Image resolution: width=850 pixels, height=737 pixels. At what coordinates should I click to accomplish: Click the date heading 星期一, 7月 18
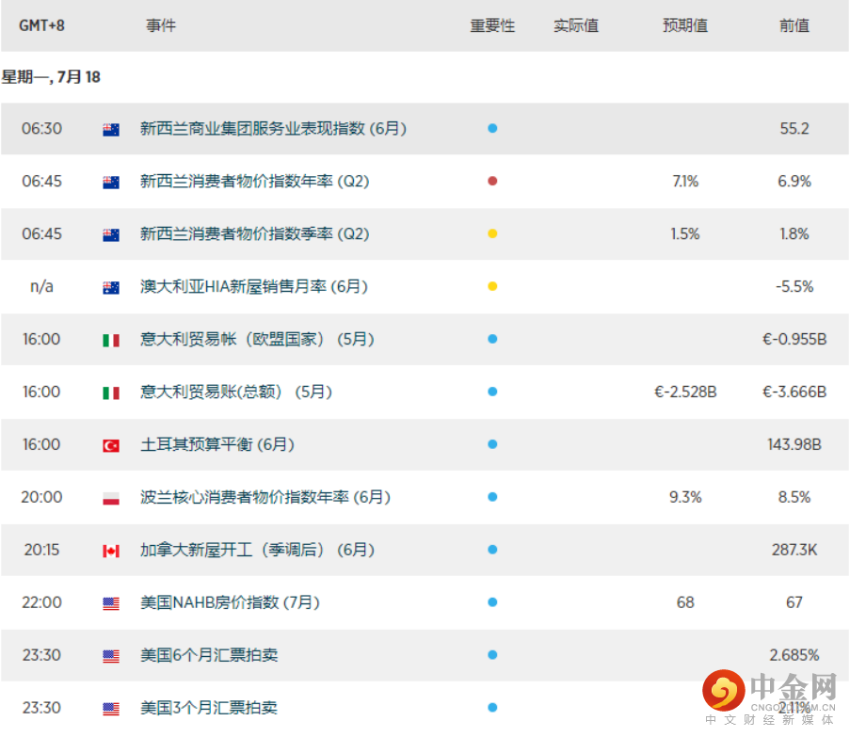51,77
